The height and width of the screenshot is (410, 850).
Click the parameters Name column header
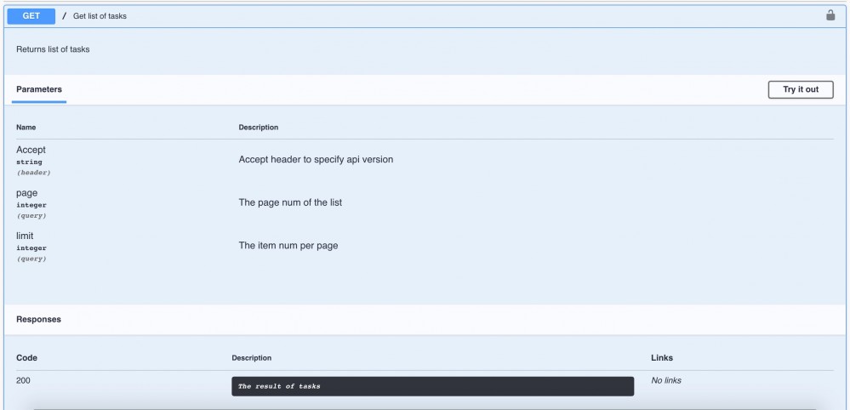coord(26,128)
